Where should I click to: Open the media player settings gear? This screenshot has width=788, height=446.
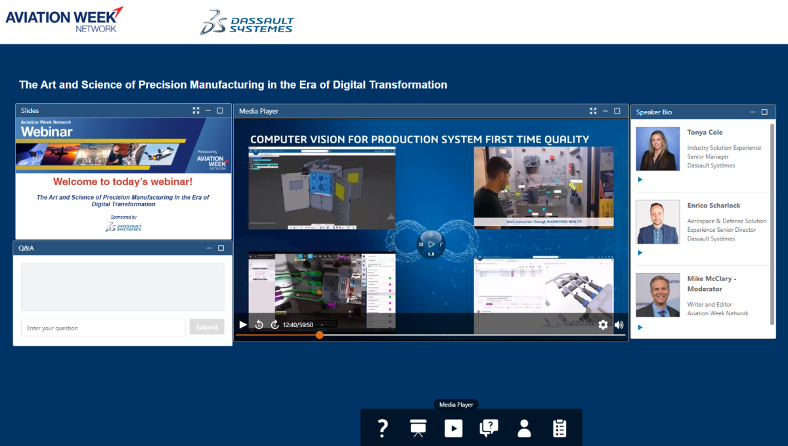[x=603, y=324]
